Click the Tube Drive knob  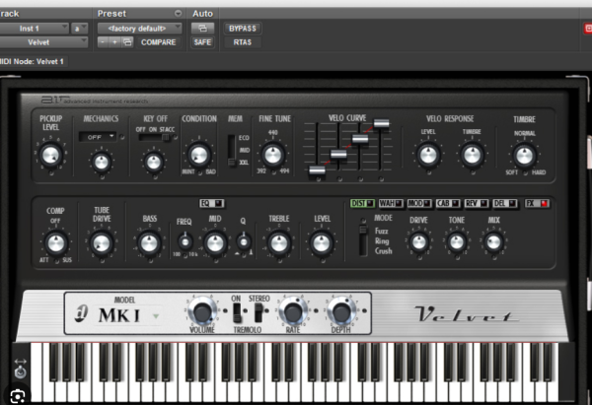[x=100, y=242]
